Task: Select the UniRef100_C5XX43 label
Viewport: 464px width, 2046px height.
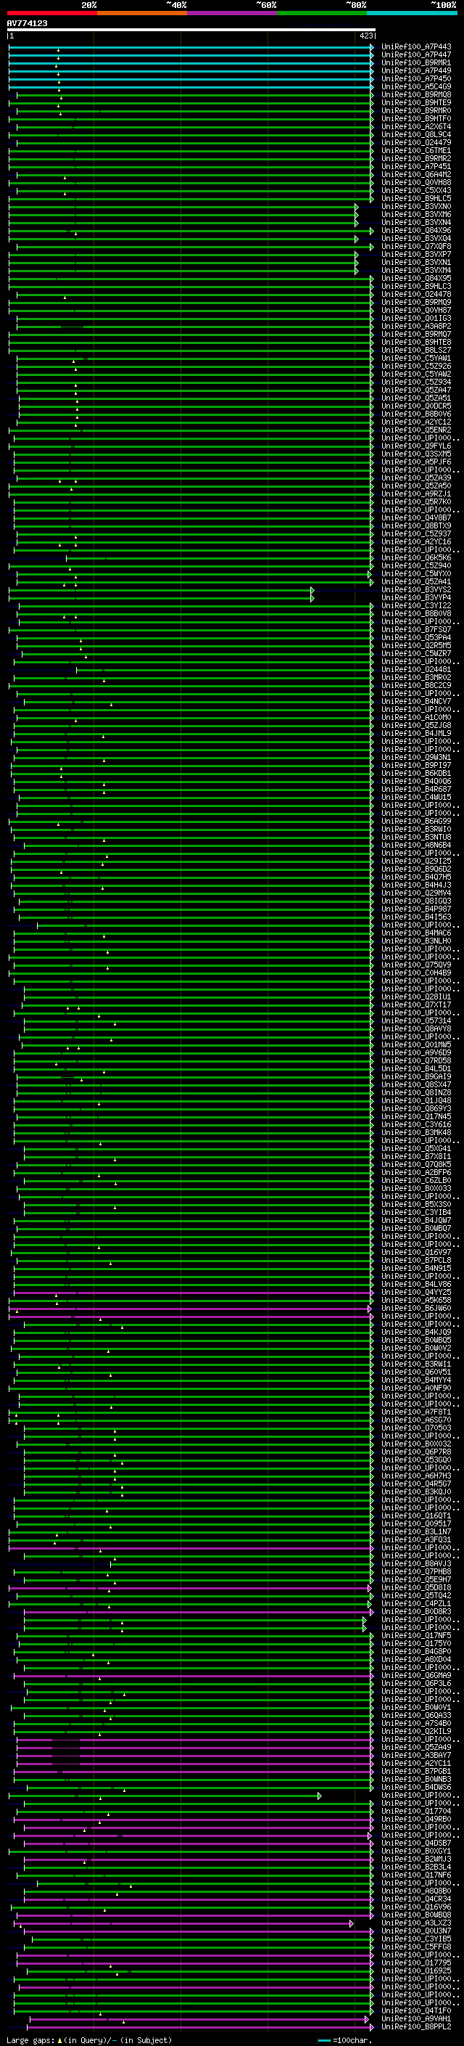Action: 416,190
